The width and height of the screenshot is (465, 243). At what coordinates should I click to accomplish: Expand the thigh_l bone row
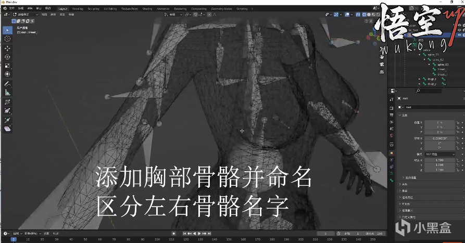pos(419,79)
